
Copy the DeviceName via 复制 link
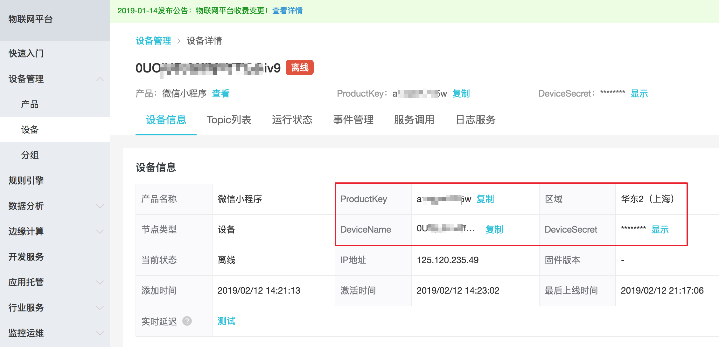pyautogui.click(x=494, y=229)
